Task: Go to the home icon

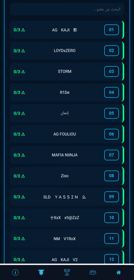Action: click(119, 272)
